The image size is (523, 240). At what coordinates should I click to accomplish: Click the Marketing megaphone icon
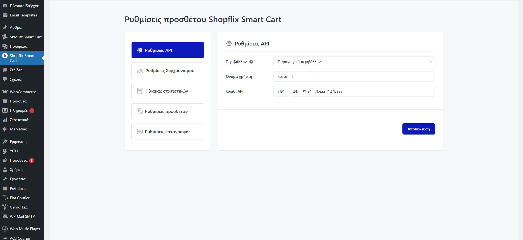(5, 129)
